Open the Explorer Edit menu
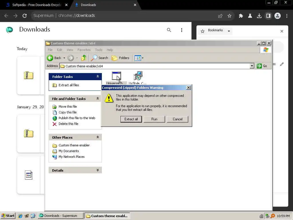 60,50
